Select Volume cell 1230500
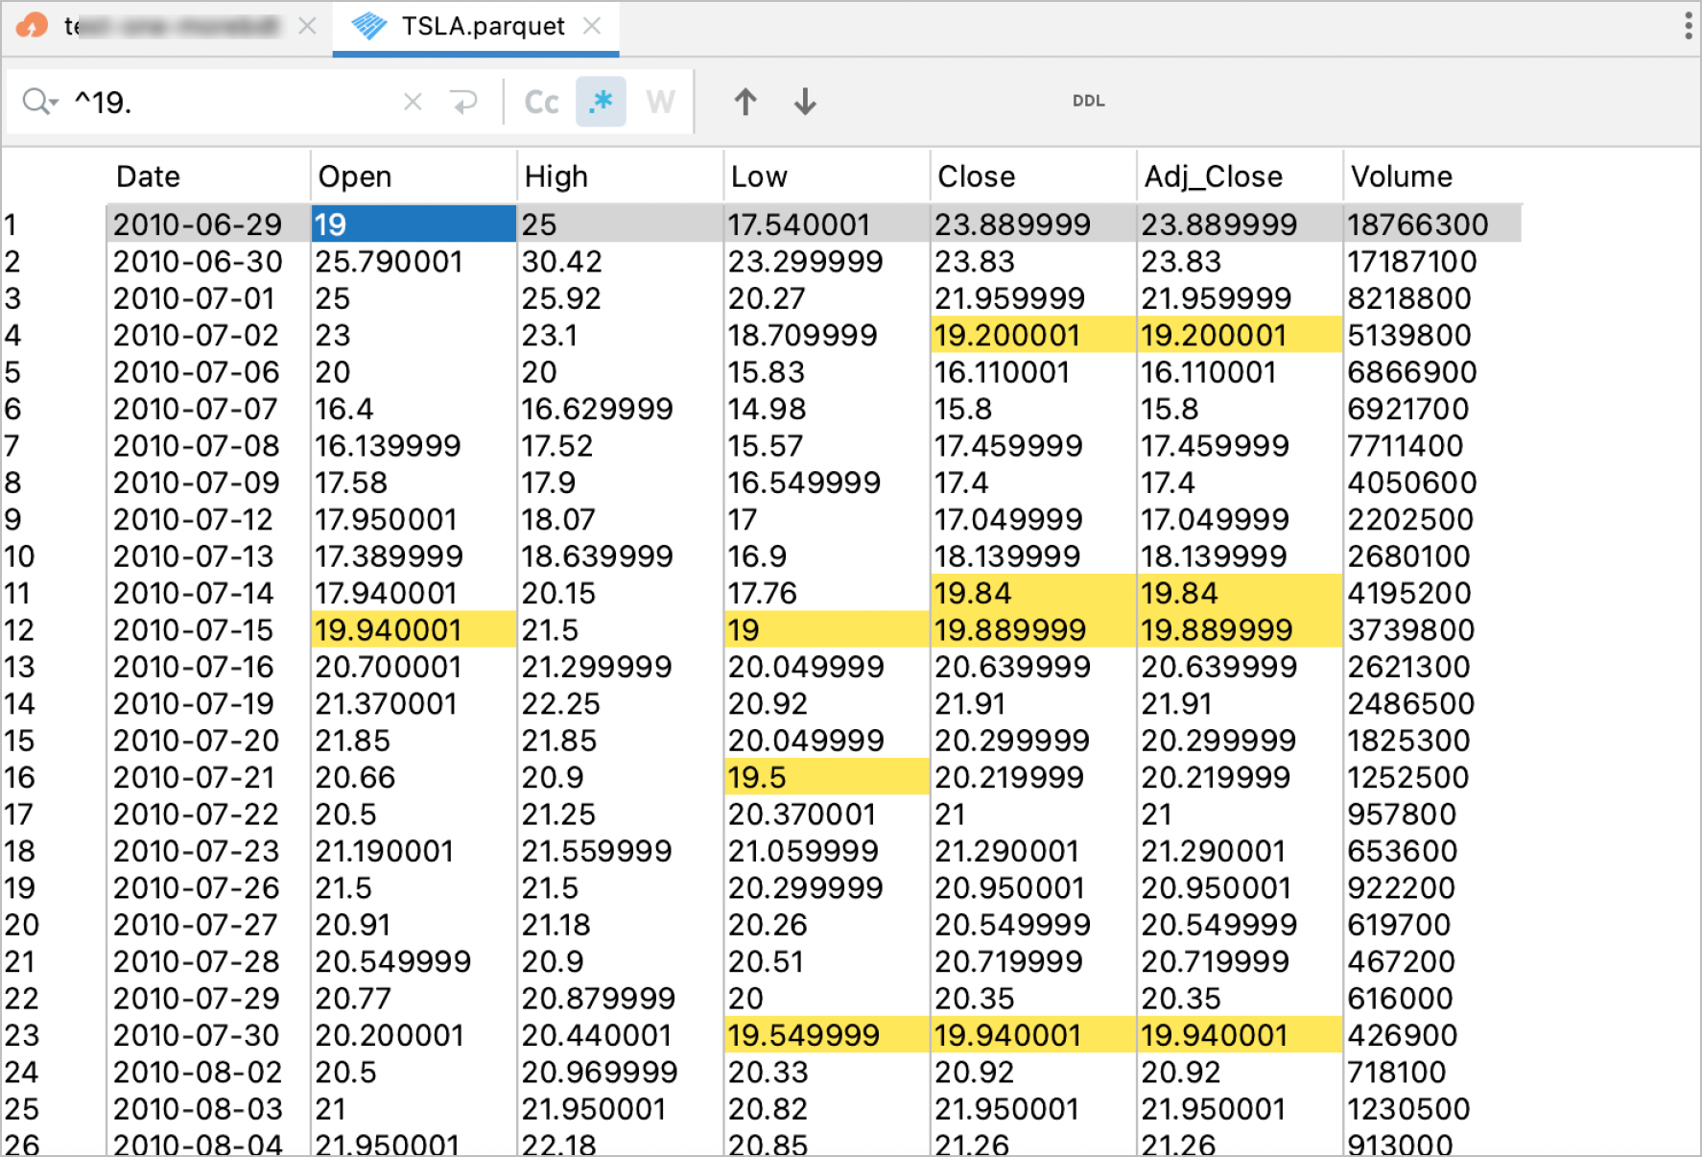The height and width of the screenshot is (1157, 1702). tap(1432, 1109)
